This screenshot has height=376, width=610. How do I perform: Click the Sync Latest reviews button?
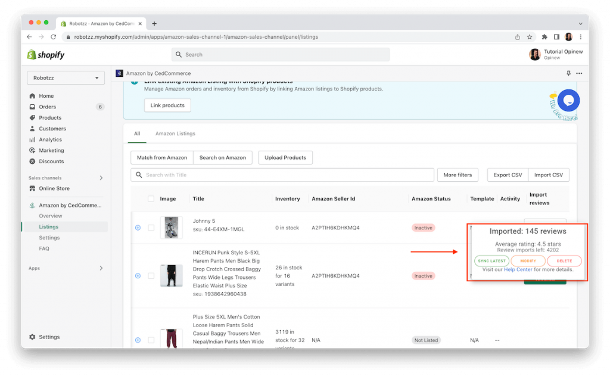[491, 261]
